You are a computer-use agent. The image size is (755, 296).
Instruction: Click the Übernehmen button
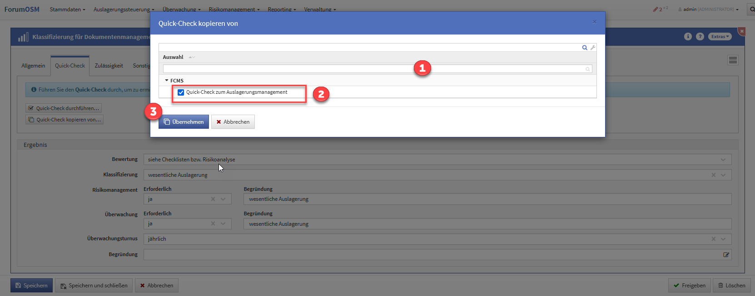184,122
